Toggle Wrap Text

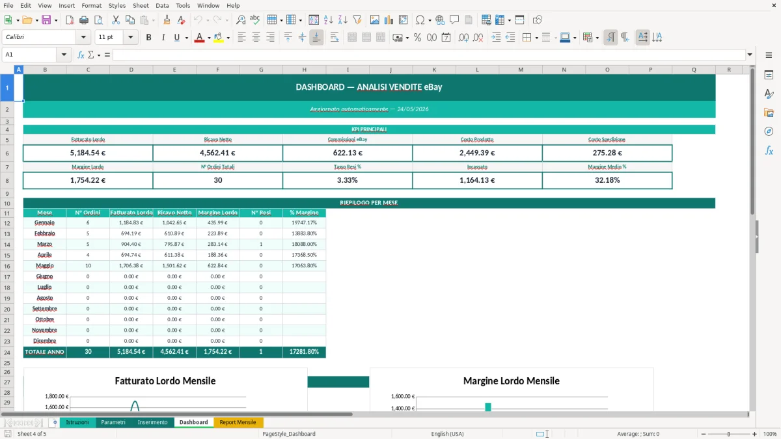335,38
